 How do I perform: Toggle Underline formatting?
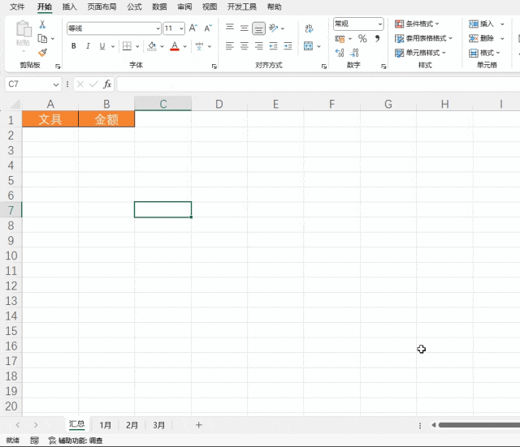click(102, 46)
